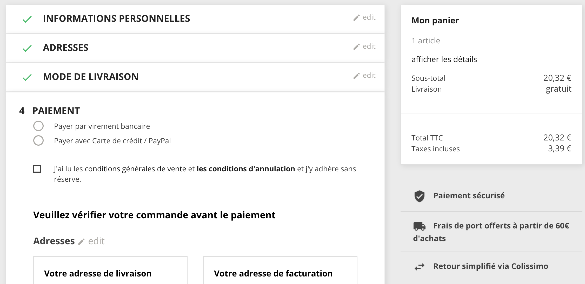Click the green checkmark next to Adresses step
The height and width of the screenshot is (284, 585).
coord(27,48)
